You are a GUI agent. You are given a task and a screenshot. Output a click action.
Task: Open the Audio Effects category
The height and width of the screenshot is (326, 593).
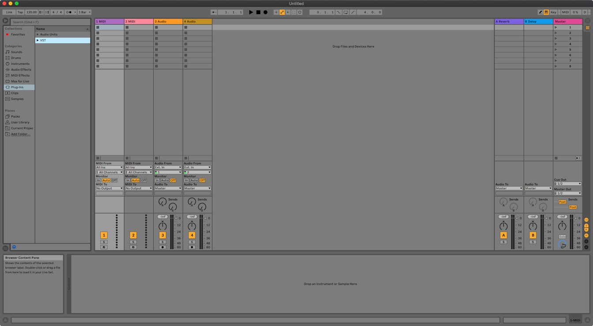[x=20, y=69]
